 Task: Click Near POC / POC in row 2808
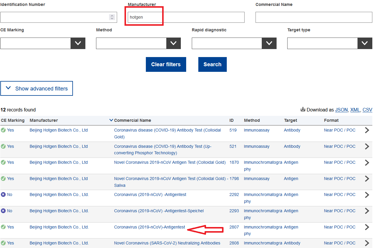click(340, 243)
